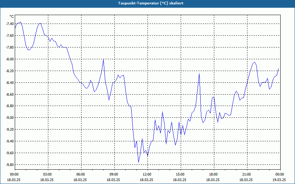Click the 18.03.25 date under 18:00
Screen dimensions: 295x184
pyautogui.click(x=213, y=180)
